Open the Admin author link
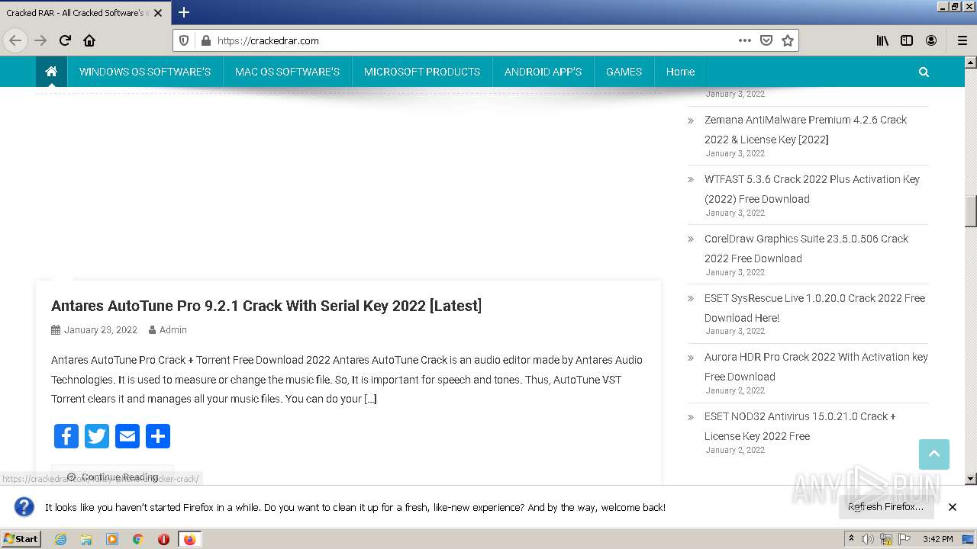 (173, 330)
